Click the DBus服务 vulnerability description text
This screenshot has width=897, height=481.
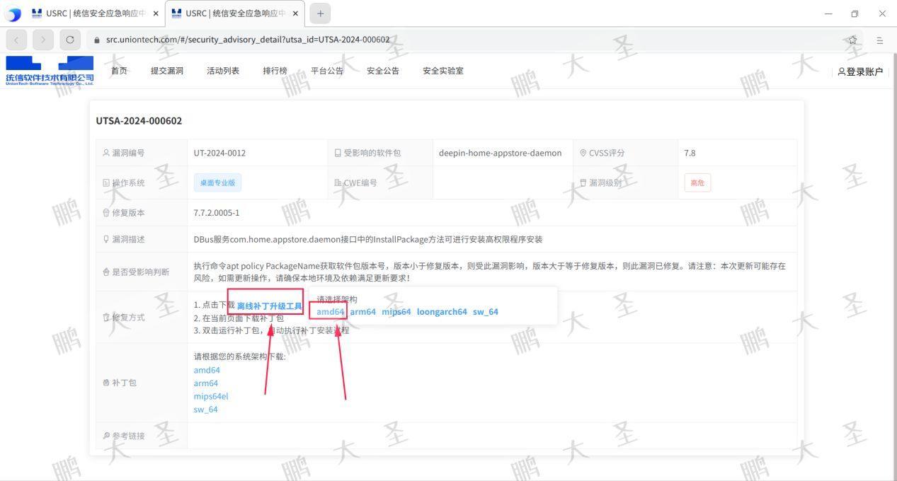tap(368, 239)
